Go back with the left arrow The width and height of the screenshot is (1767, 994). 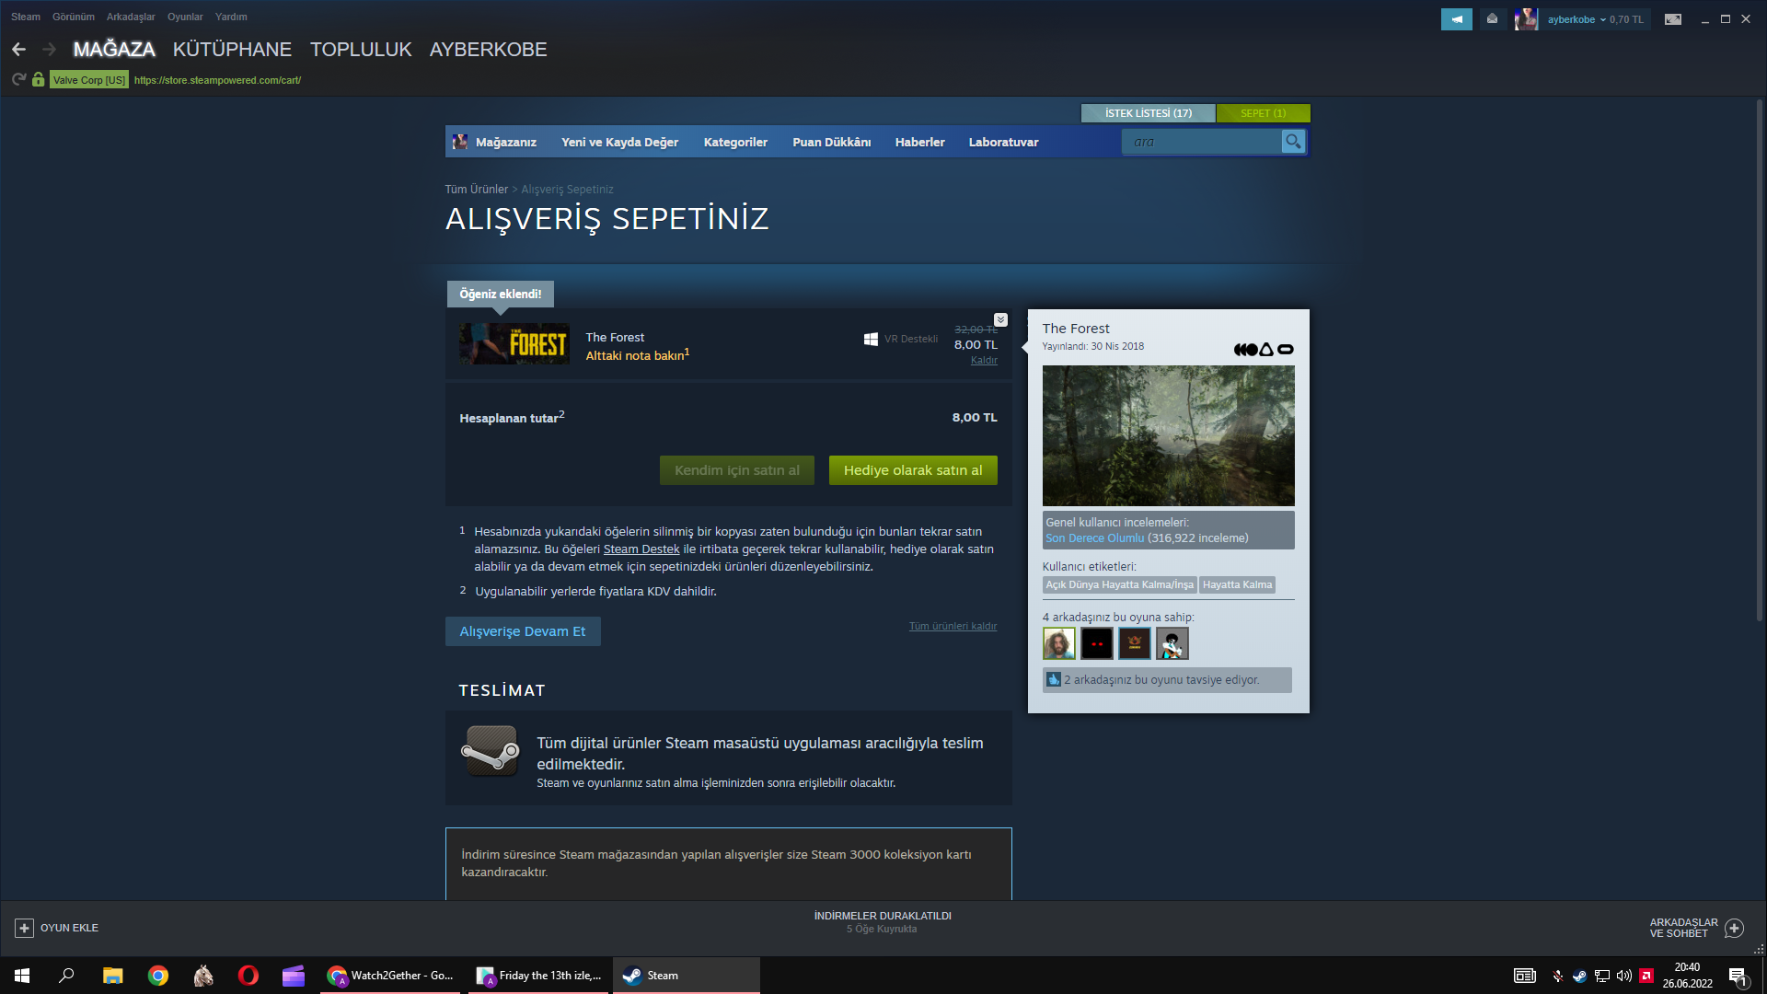pyautogui.click(x=19, y=50)
